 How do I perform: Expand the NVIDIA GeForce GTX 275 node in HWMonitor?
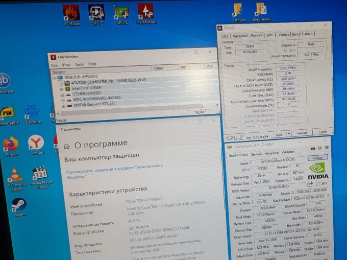64,106
